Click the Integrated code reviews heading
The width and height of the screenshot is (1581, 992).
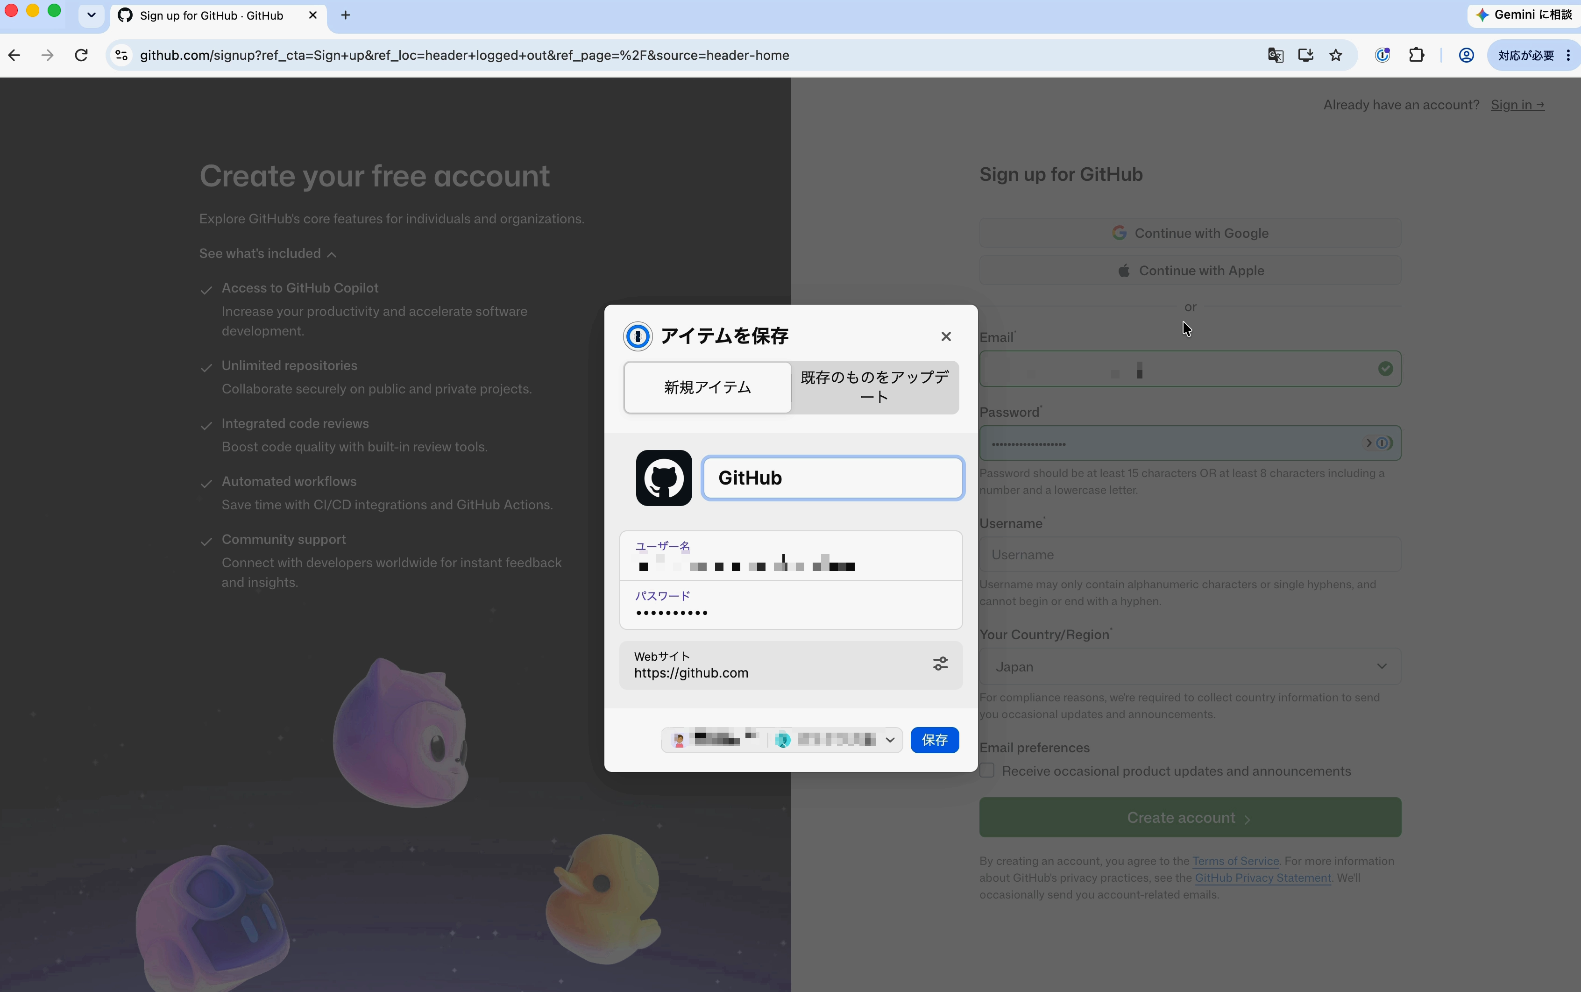[x=295, y=424]
